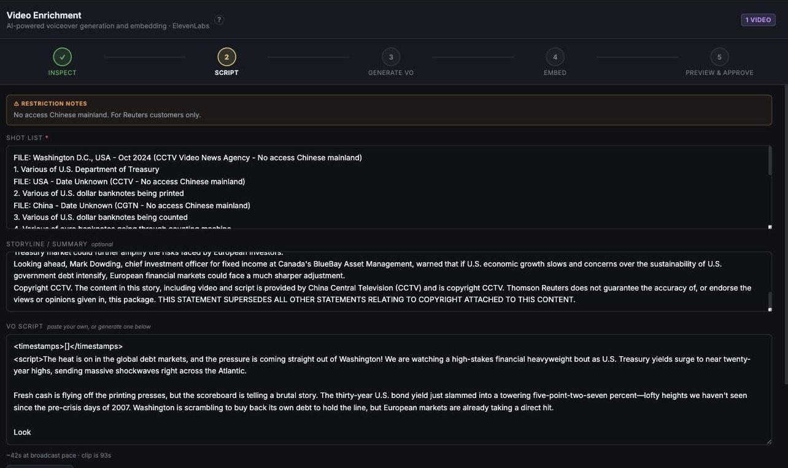Click the Storyline box resize handle

[x=770, y=309]
